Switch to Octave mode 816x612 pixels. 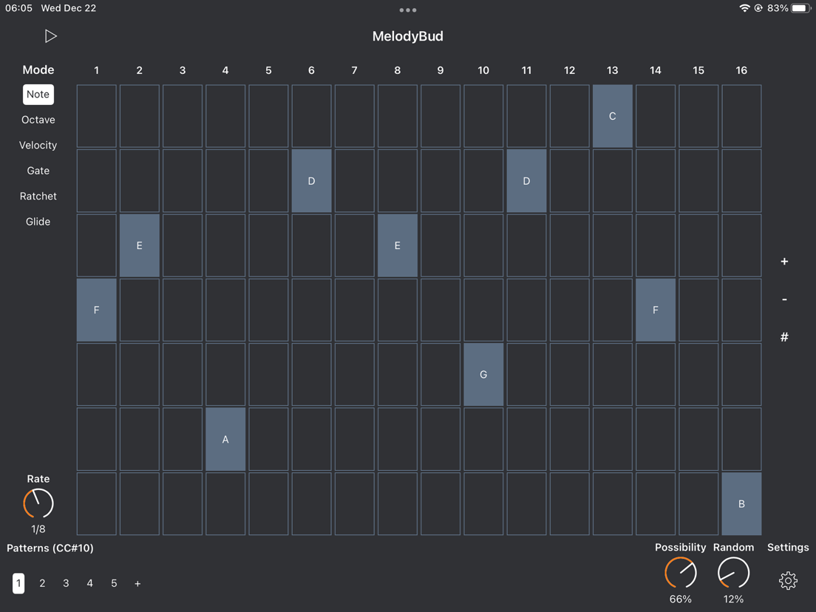tap(38, 120)
